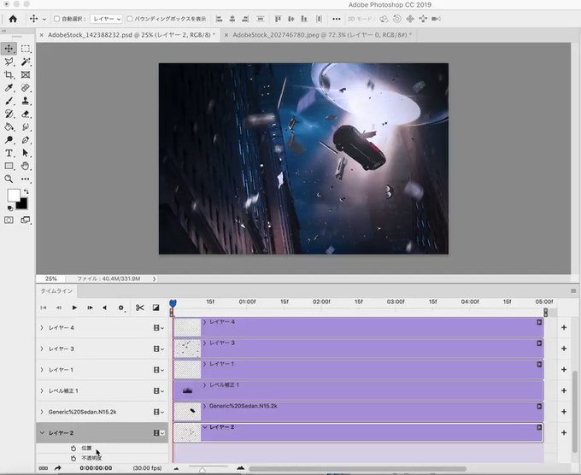Swap foreground and background colors

26,191
